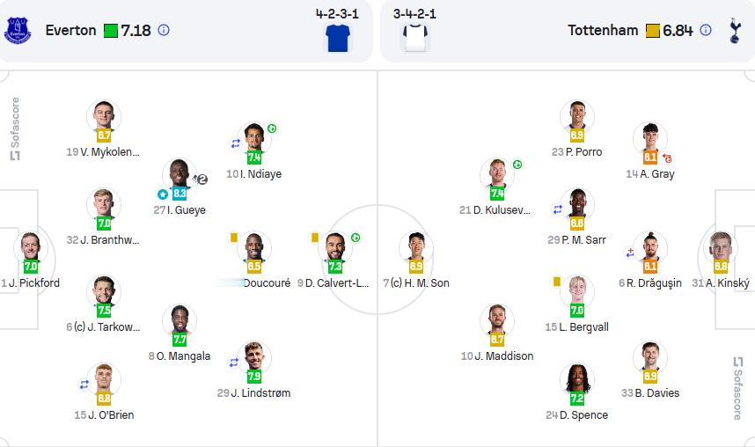The image size is (755, 447).
Task: Click the Everton club crest icon
Action: point(18,30)
